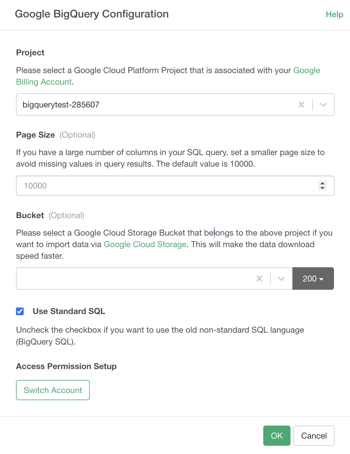
Task: Follow the Google Cloud Storage link
Action: (x=145, y=244)
